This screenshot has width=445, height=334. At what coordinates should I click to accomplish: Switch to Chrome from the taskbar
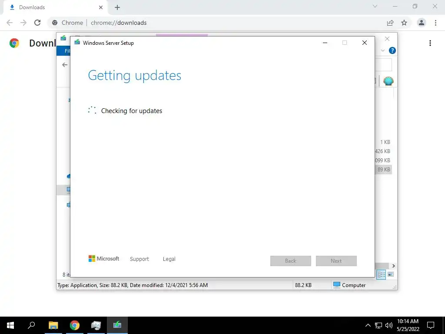75,325
